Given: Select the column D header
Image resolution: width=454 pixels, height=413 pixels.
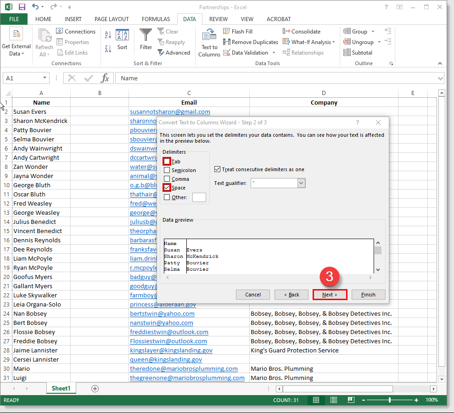Looking at the screenshot, I should 324,93.
